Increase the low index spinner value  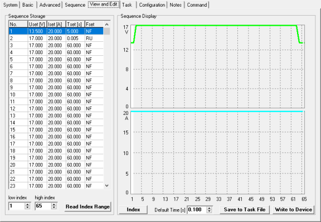(x=27, y=204)
